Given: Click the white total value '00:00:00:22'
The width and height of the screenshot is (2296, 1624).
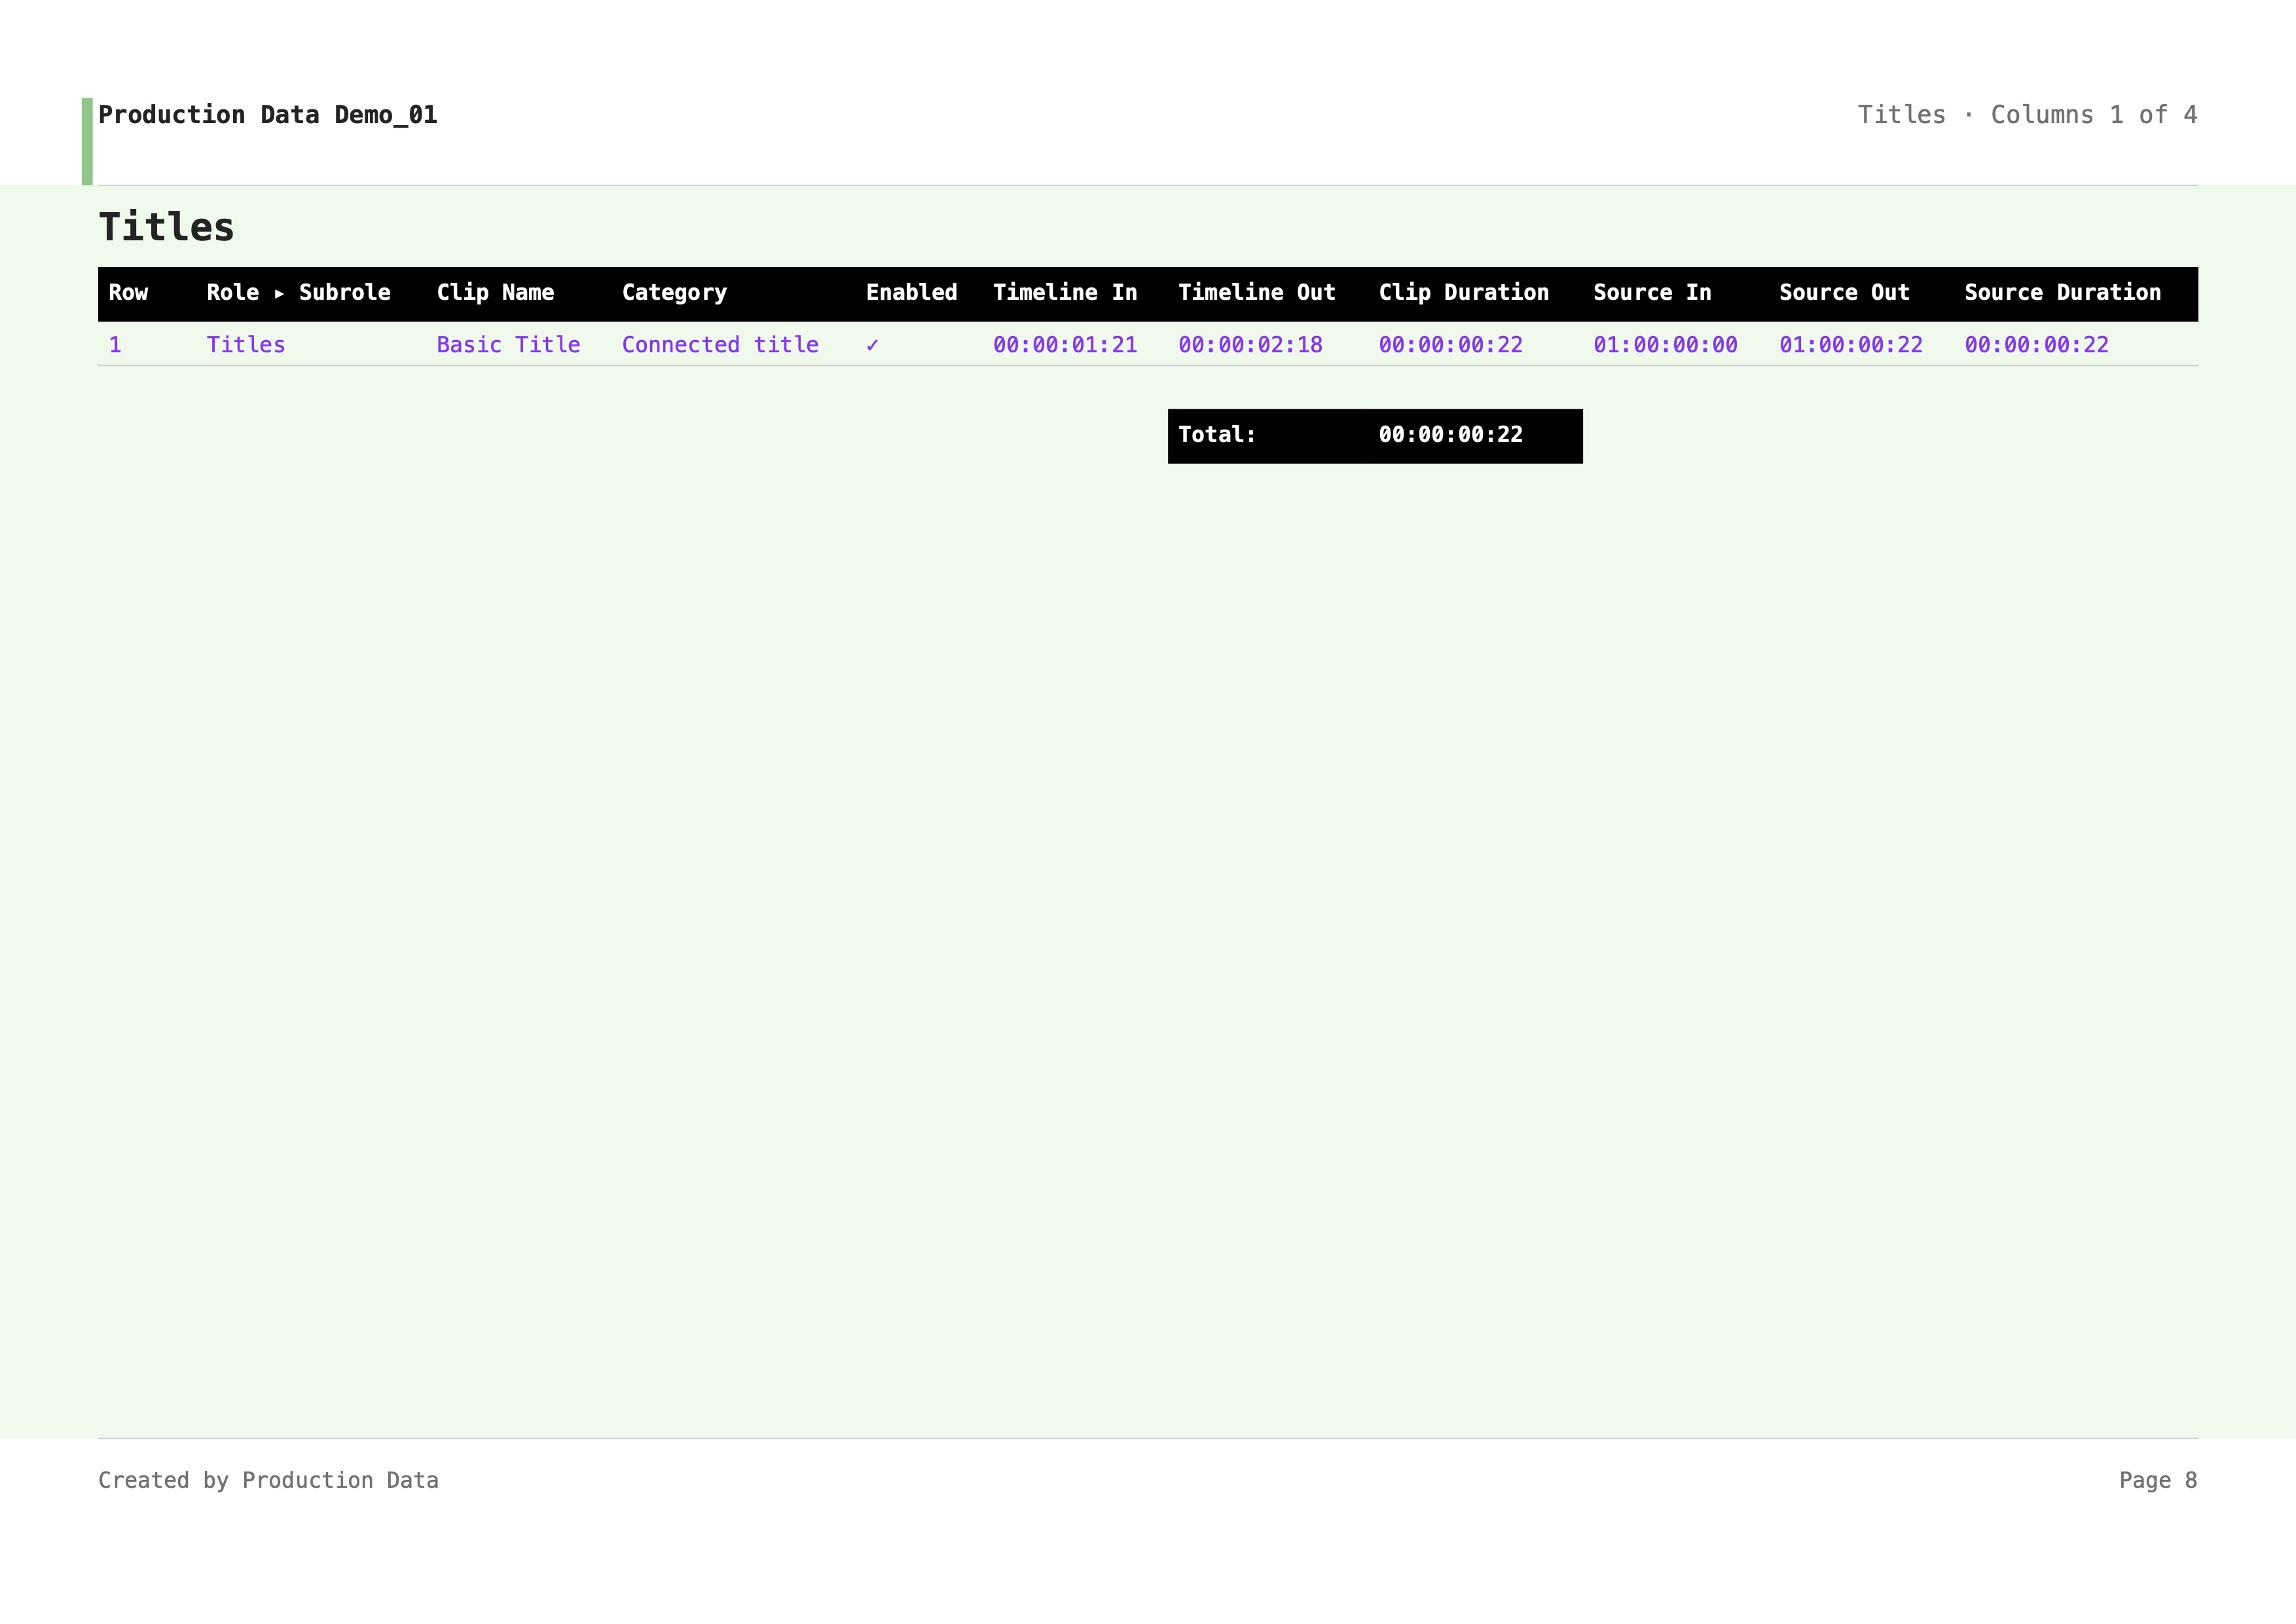Looking at the screenshot, I should [x=1450, y=435].
